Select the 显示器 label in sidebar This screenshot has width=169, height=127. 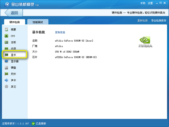(x=15, y=61)
